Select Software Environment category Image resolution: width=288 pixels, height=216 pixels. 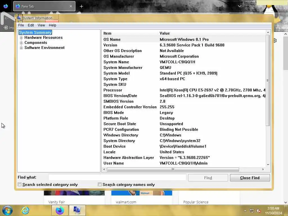pos(44,48)
